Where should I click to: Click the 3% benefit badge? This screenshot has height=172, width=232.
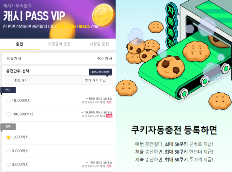coord(109,166)
